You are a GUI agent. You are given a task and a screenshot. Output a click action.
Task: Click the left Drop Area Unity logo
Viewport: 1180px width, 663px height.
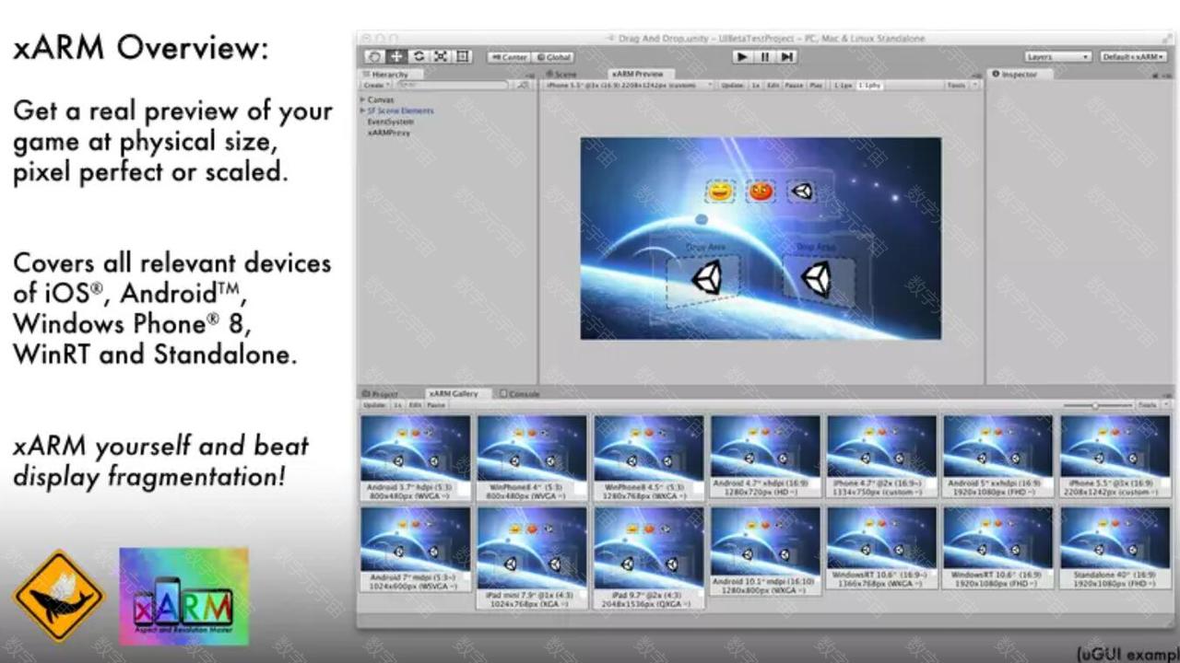tap(705, 278)
